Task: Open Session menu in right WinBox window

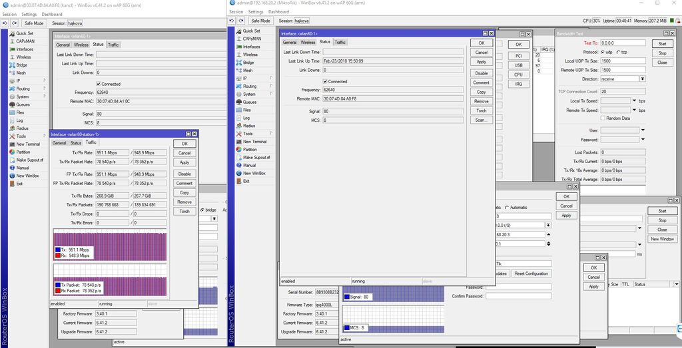Action: 236,12
